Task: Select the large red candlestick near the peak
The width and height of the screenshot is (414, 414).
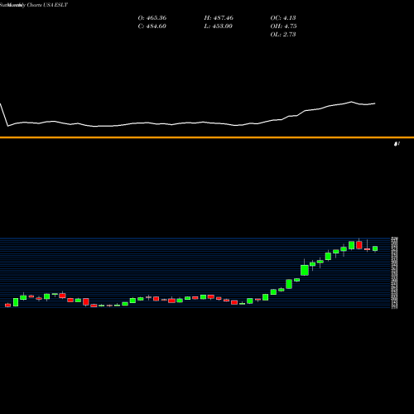Action: coord(359,244)
